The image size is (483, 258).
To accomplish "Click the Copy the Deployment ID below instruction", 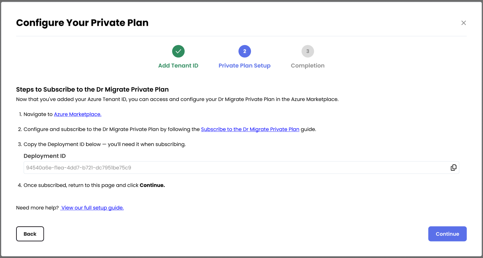I will pos(105,144).
